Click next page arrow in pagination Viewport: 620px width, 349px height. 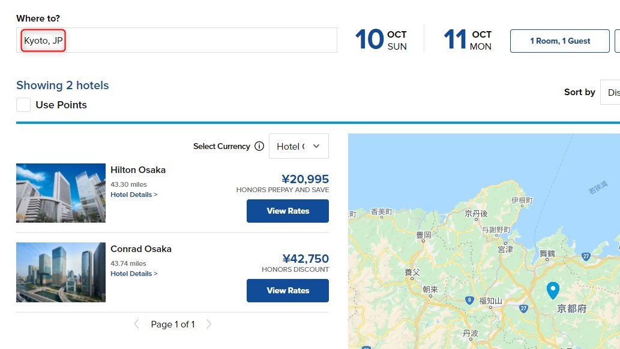point(209,324)
